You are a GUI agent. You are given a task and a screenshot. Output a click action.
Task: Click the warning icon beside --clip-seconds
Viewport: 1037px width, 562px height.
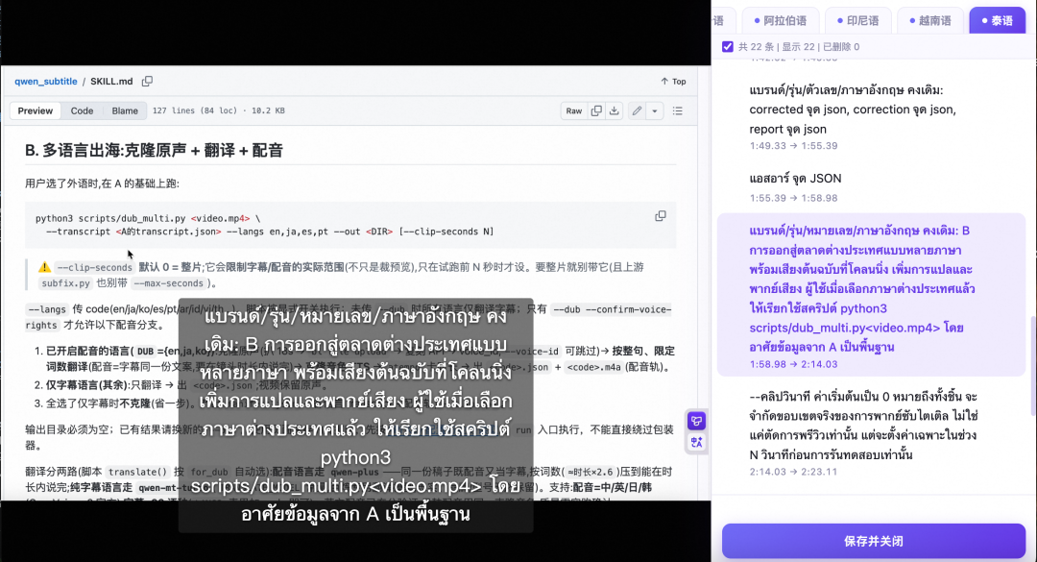pos(44,267)
